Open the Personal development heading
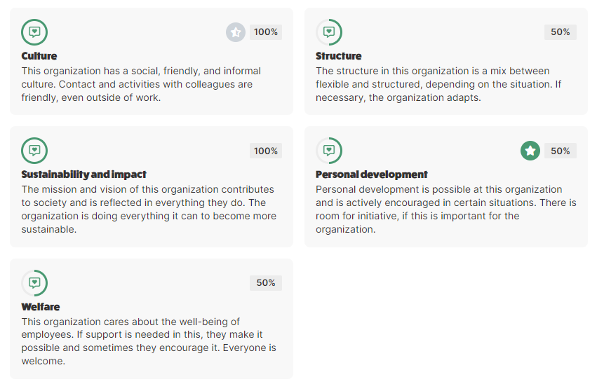The image size is (597, 391). (x=372, y=174)
